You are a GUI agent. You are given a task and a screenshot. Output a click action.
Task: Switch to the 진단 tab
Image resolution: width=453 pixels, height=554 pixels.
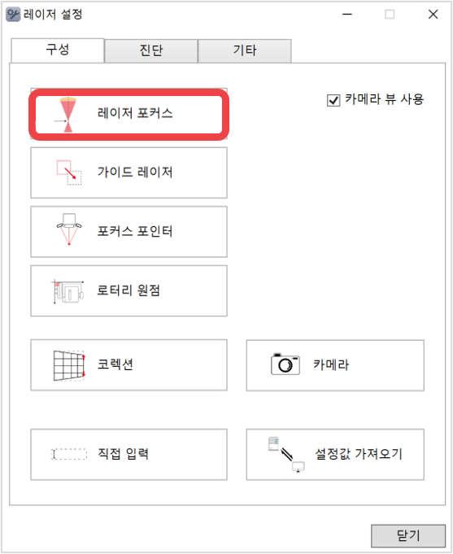click(151, 50)
